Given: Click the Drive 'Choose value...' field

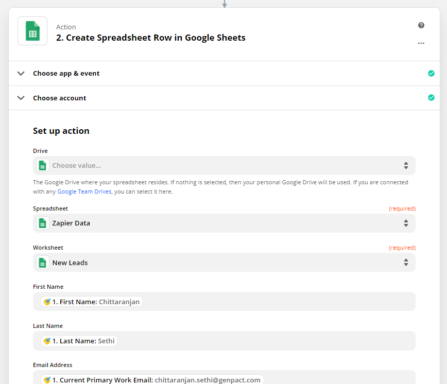Looking at the screenshot, I should coord(224,166).
